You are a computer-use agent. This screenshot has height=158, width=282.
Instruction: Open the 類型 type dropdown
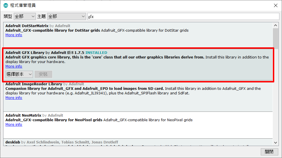point(25,17)
